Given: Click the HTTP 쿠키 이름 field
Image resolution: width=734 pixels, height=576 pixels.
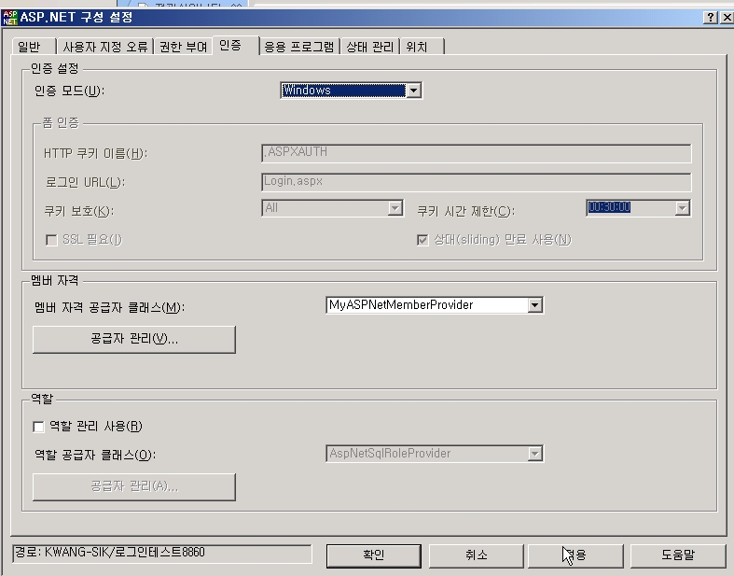Looking at the screenshot, I should click(476, 153).
